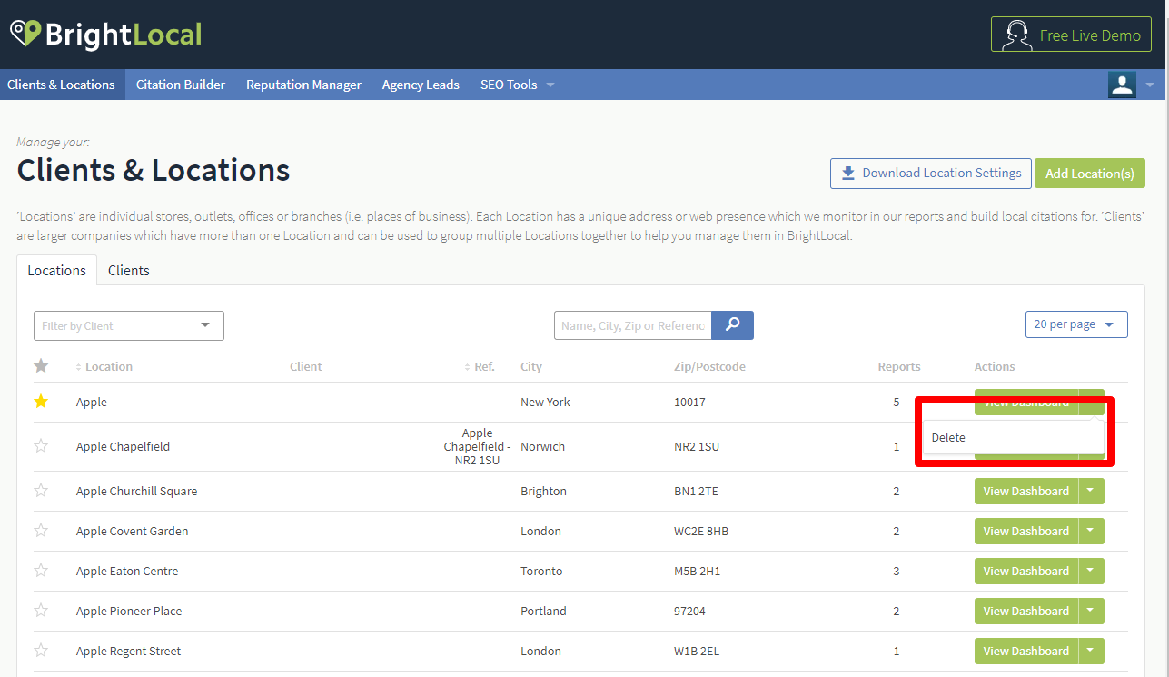This screenshot has width=1169, height=677.
Task: Click the Client column header
Action: tap(306, 367)
